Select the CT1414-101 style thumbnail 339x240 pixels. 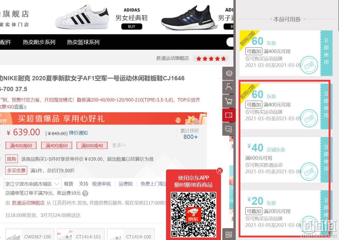click(81, 234)
